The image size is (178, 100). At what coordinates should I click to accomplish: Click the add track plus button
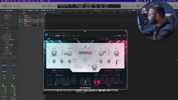point(20,13)
